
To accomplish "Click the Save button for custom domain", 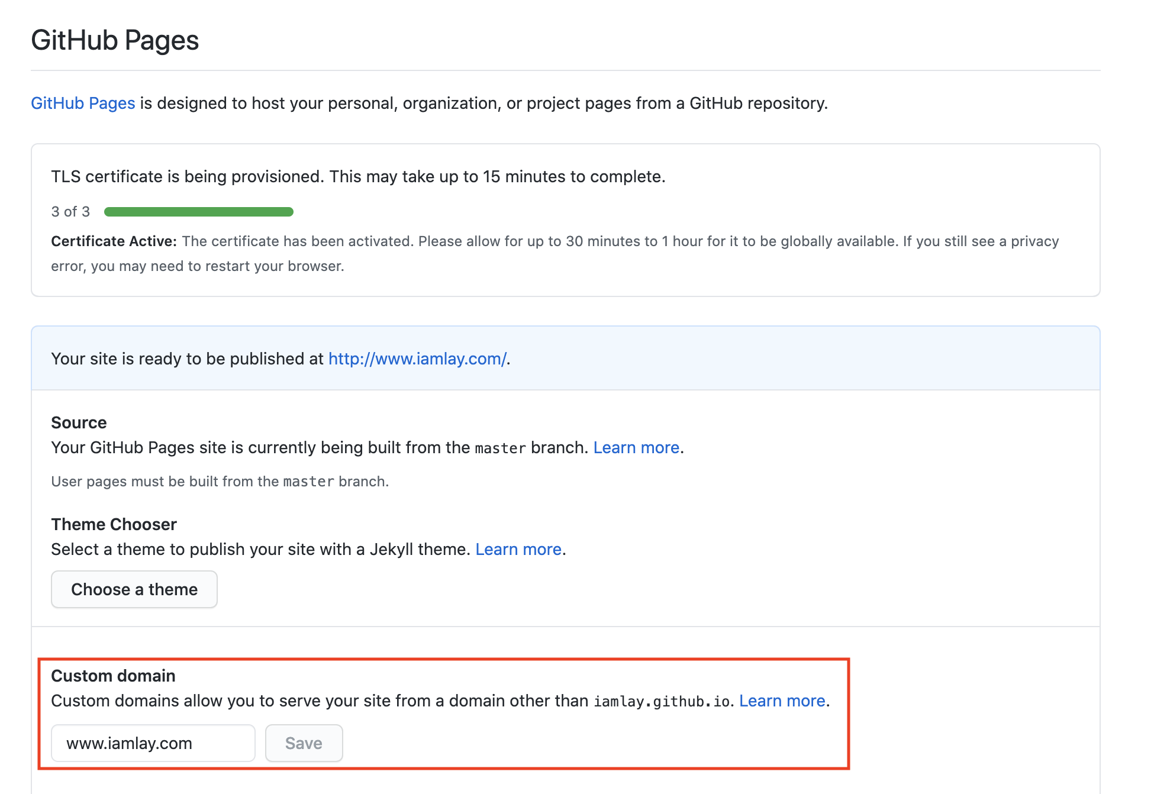I will coord(304,743).
